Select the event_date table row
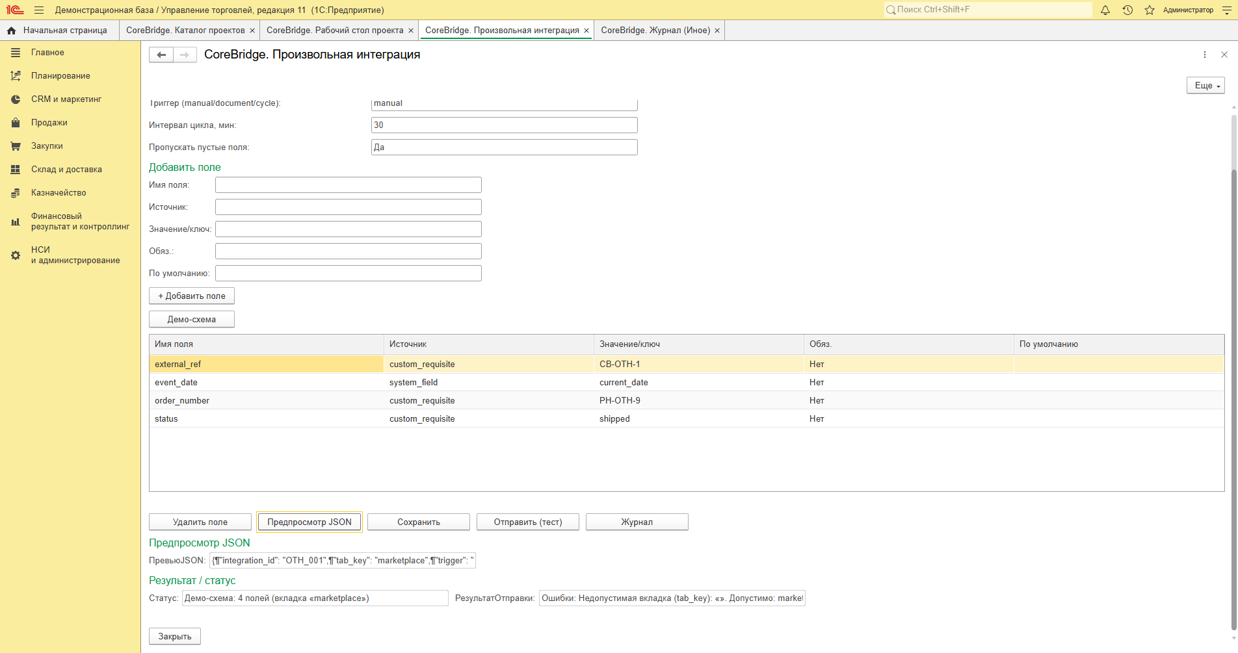Viewport: 1238px width, 653px height. tap(687, 383)
